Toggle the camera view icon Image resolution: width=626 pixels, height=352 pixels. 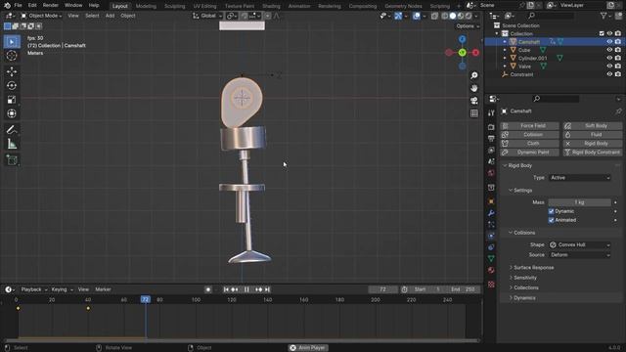click(x=473, y=101)
